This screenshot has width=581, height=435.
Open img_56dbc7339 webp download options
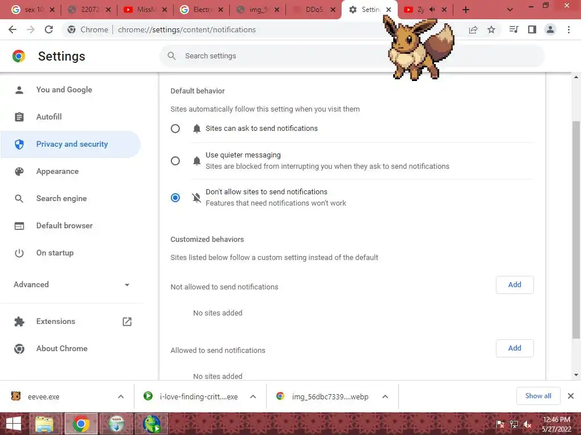[x=385, y=396]
